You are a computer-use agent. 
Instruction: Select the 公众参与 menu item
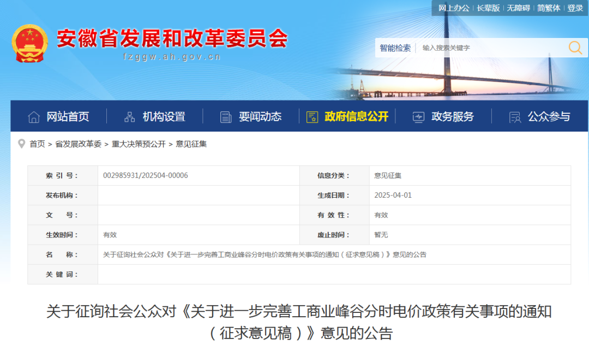pos(549,117)
